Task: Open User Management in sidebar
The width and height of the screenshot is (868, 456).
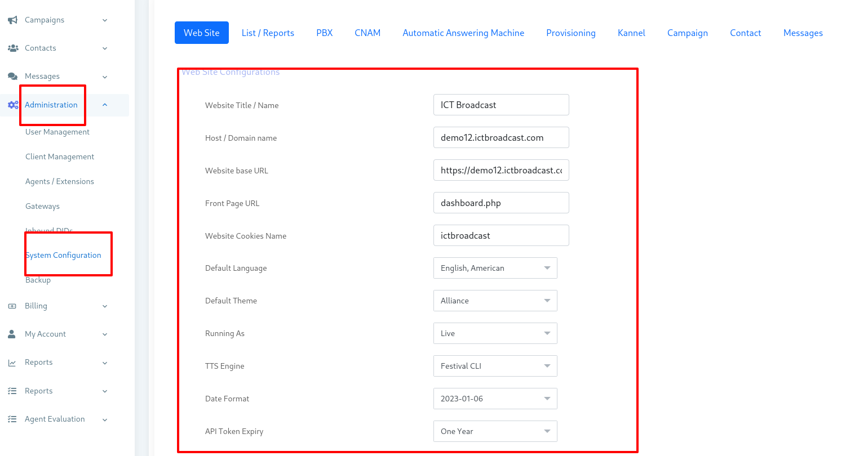Action: (57, 132)
